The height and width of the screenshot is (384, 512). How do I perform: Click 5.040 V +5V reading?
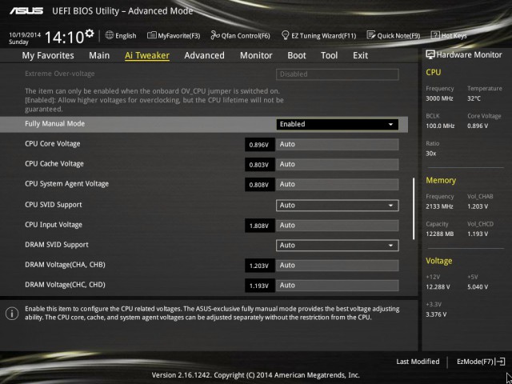(x=478, y=287)
